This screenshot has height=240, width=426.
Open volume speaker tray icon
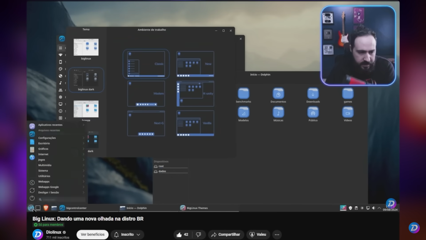(x=374, y=208)
